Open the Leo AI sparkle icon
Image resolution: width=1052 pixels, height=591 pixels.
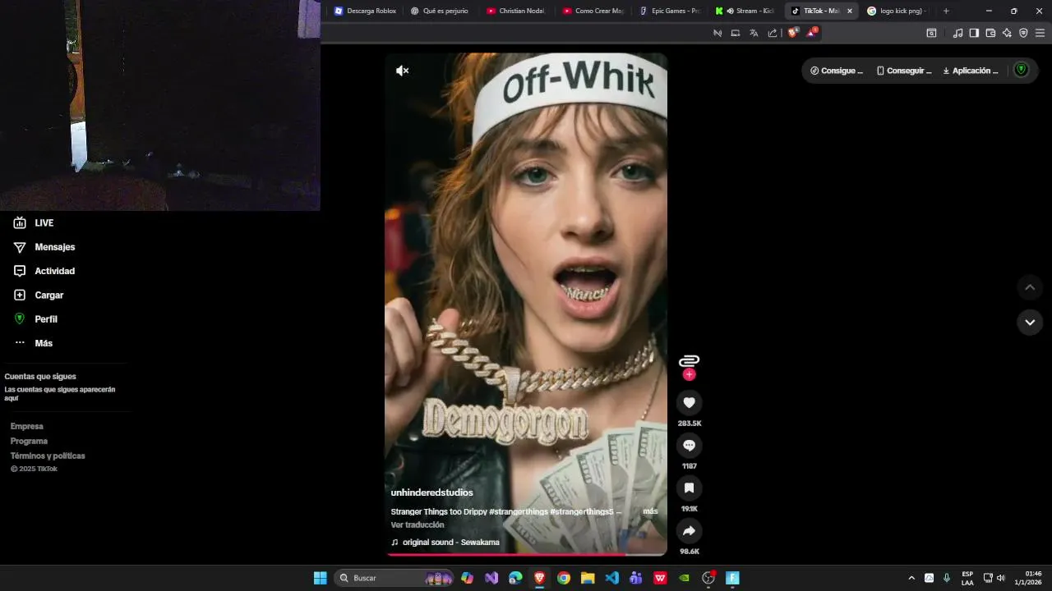click(x=1007, y=33)
